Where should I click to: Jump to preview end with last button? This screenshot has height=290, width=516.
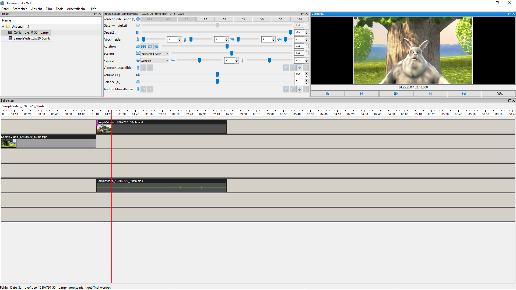click(464, 94)
